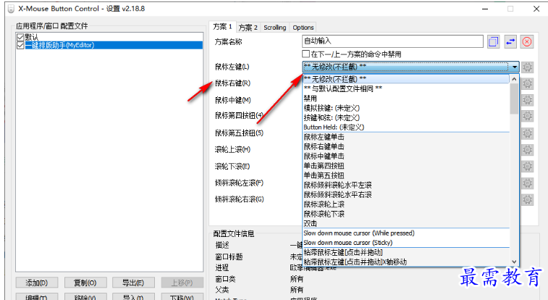Click the 复制(O) button
The height and width of the screenshot is (300, 548).
click(85, 283)
